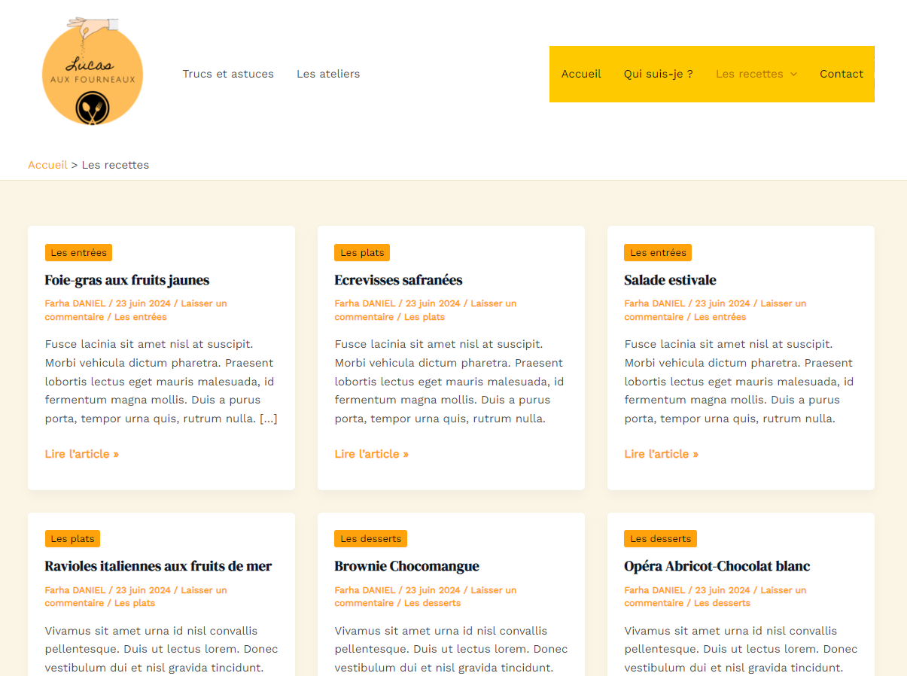
Task: Open the Trucs et astuces menu
Action: pyautogui.click(x=228, y=74)
